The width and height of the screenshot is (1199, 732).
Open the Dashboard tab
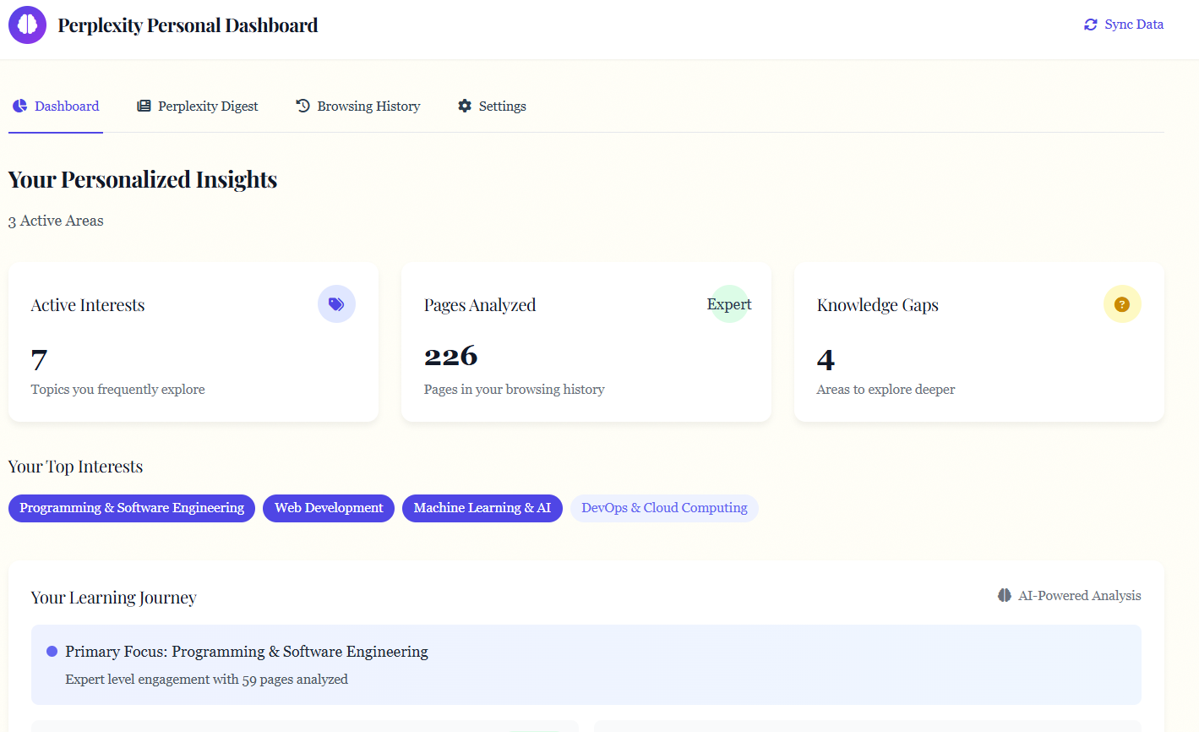tap(56, 107)
